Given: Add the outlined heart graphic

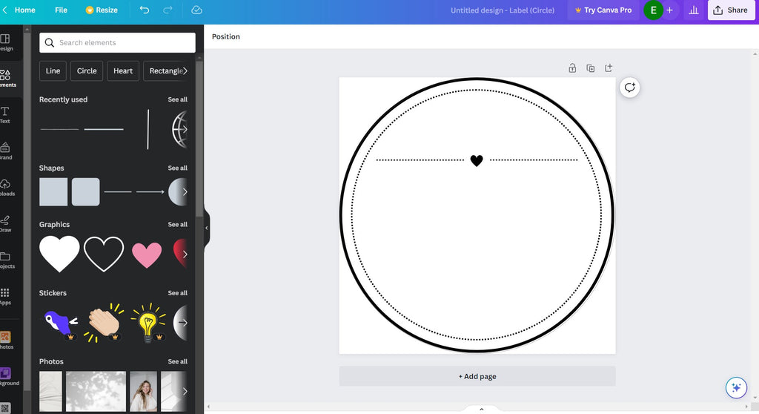Looking at the screenshot, I should coord(104,254).
